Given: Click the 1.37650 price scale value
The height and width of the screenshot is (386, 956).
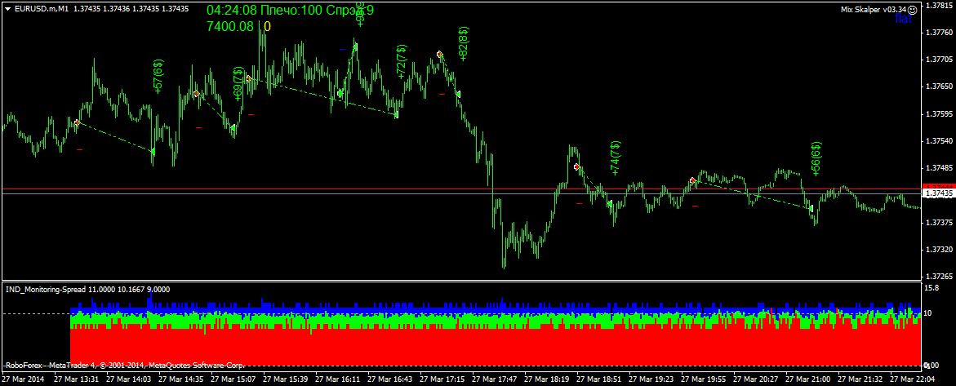Looking at the screenshot, I should pos(939,87).
